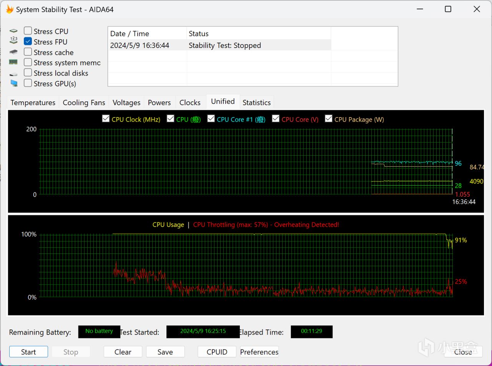Open the Statistics tab

point(257,103)
